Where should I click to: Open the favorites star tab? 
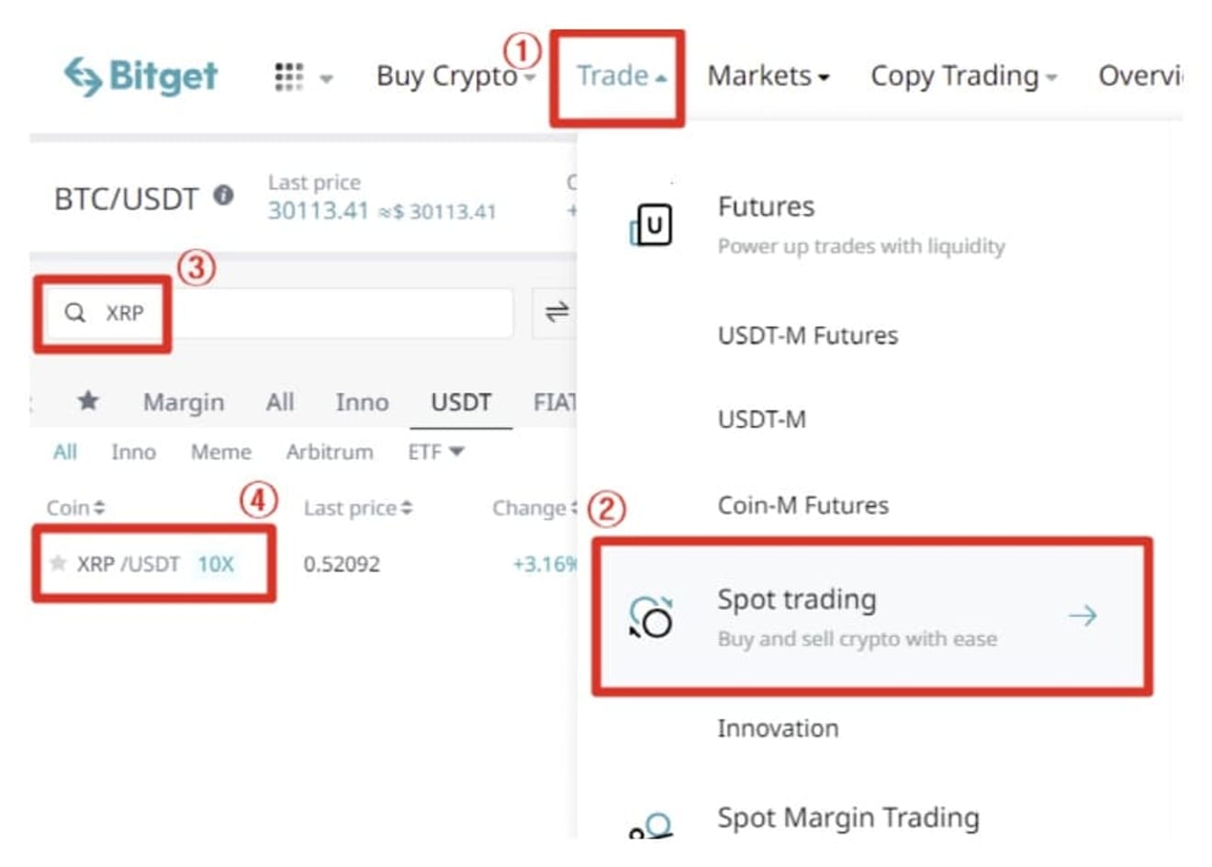click(88, 400)
